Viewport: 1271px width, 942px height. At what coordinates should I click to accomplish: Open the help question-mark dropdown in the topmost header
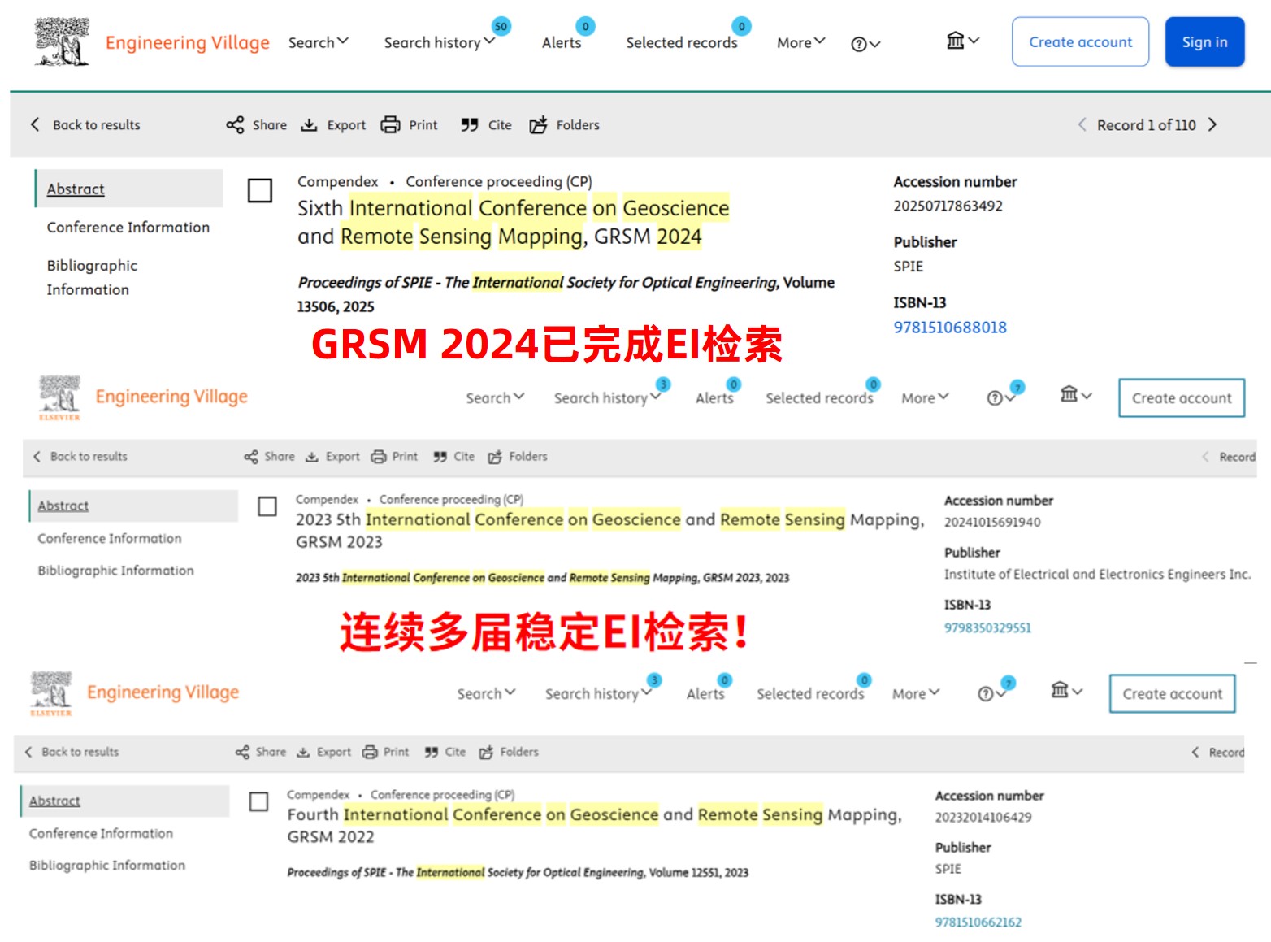pyautogui.click(x=865, y=44)
